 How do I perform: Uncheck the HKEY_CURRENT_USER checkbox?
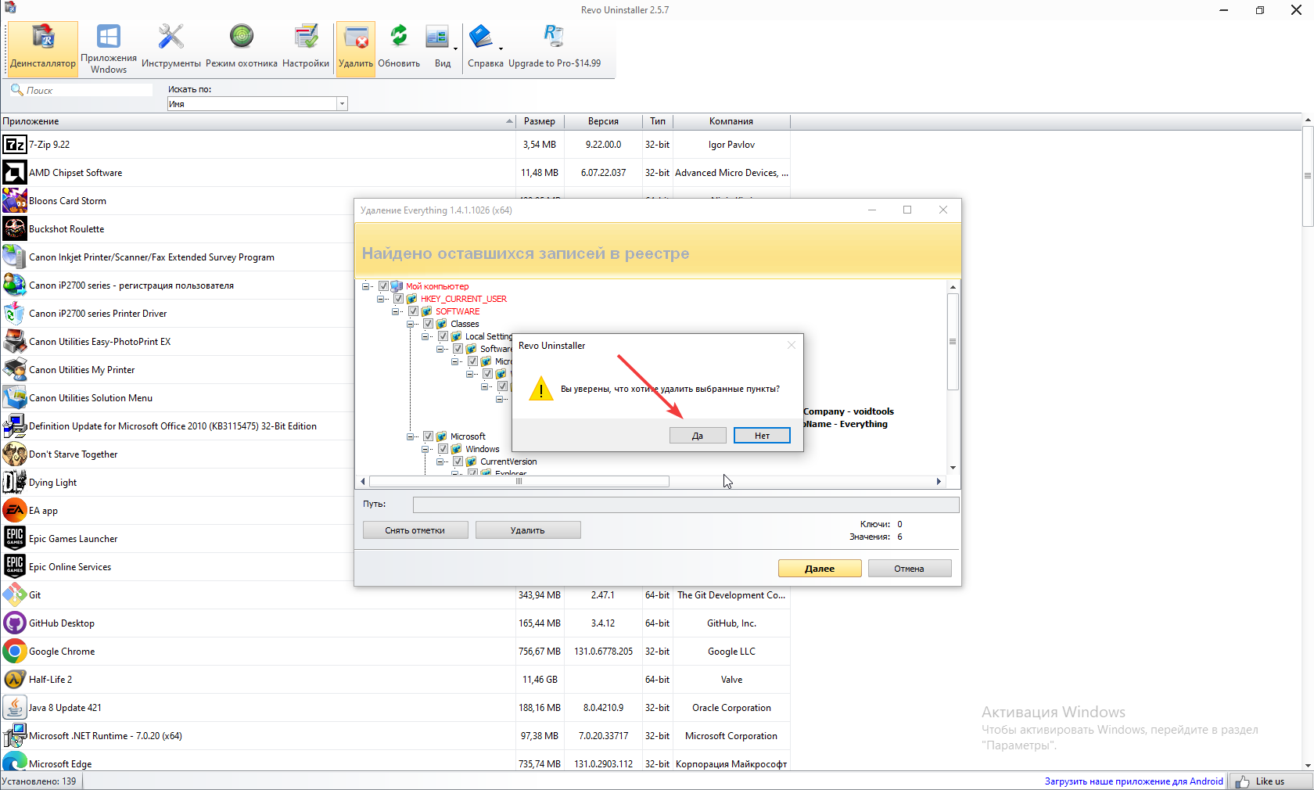pos(398,299)
